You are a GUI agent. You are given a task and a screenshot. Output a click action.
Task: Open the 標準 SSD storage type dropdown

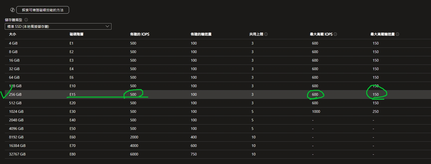(x=58, y=26)
